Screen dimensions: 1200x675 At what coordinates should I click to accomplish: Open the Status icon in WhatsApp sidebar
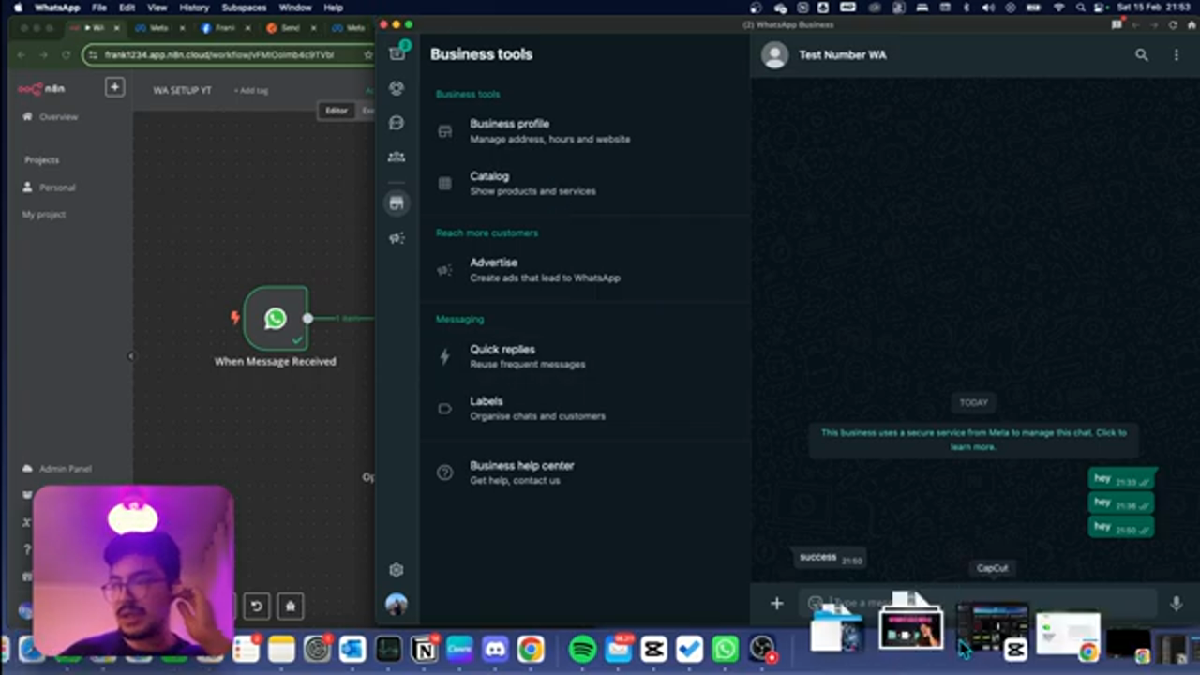click(x=397, y=88)
